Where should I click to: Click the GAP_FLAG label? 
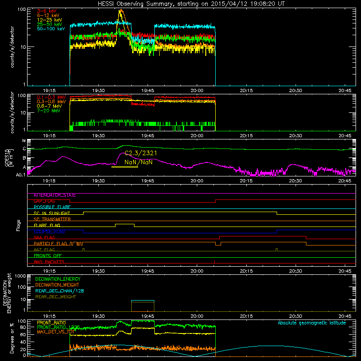[44, 201]
